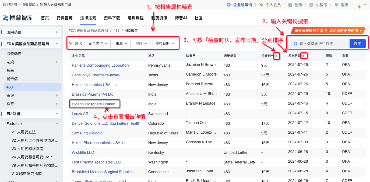
Task: Open the 制药资讯 tab
Action: 159,18
